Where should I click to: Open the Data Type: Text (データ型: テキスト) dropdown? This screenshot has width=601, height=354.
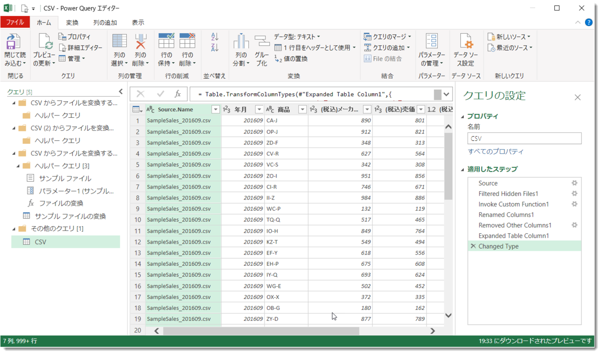point(297,37)
